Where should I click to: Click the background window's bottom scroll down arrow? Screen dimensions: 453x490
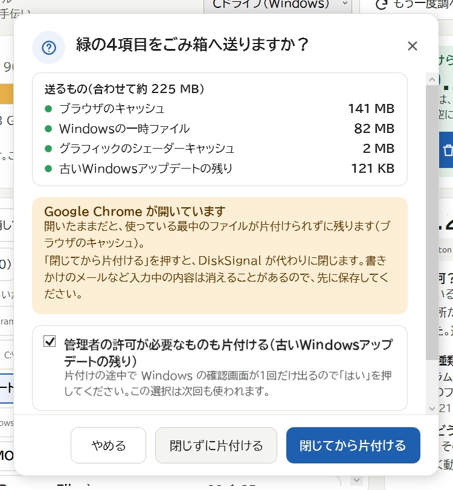click(356, 480)
